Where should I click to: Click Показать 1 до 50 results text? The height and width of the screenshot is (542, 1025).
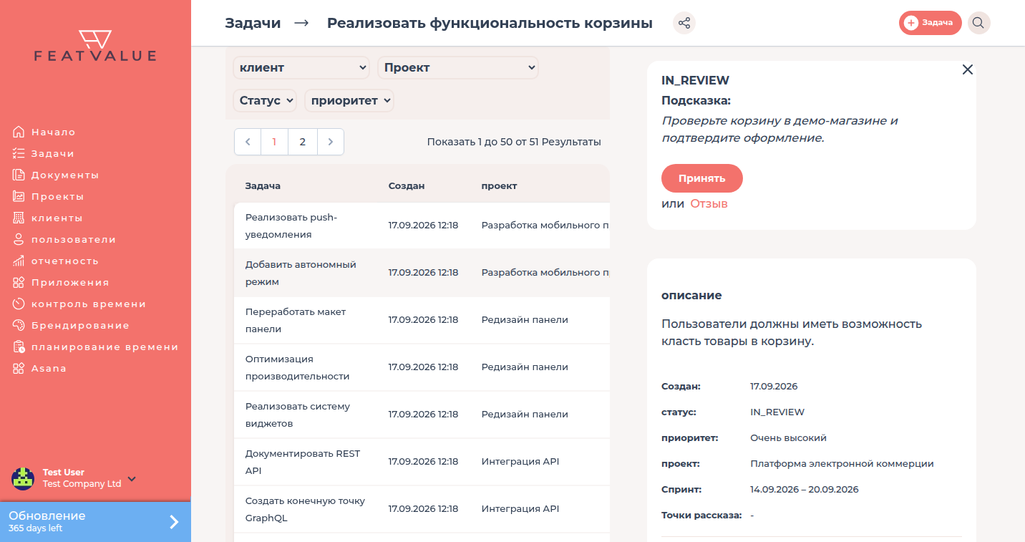coord(514,142)
